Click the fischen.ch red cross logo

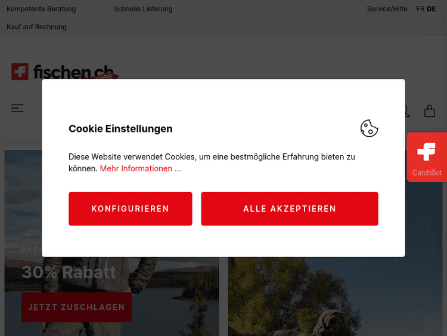[20, 72]
